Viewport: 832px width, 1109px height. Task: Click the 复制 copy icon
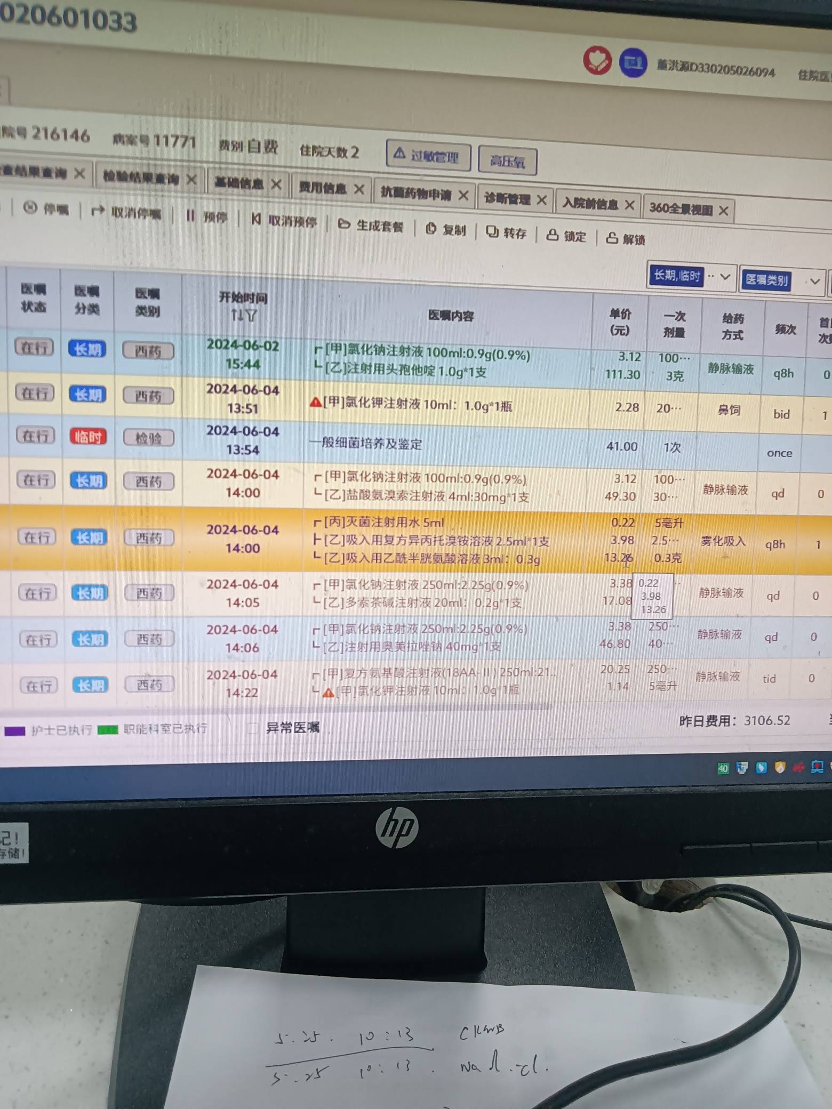coord(431,229)
